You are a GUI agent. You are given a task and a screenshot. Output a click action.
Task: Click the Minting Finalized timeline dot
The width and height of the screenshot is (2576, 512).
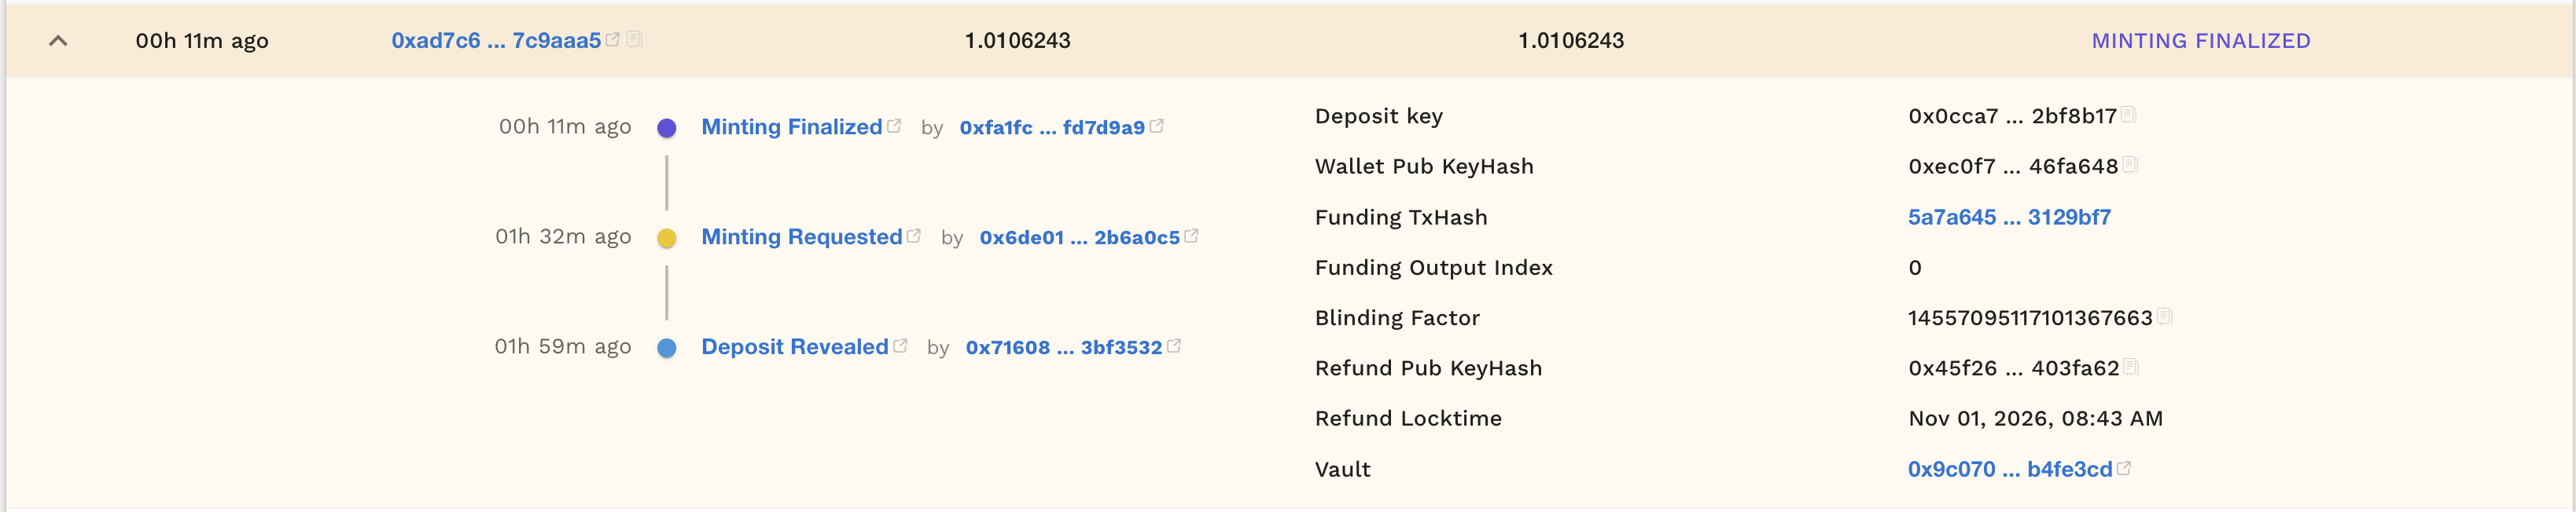(x=668, y=126)
